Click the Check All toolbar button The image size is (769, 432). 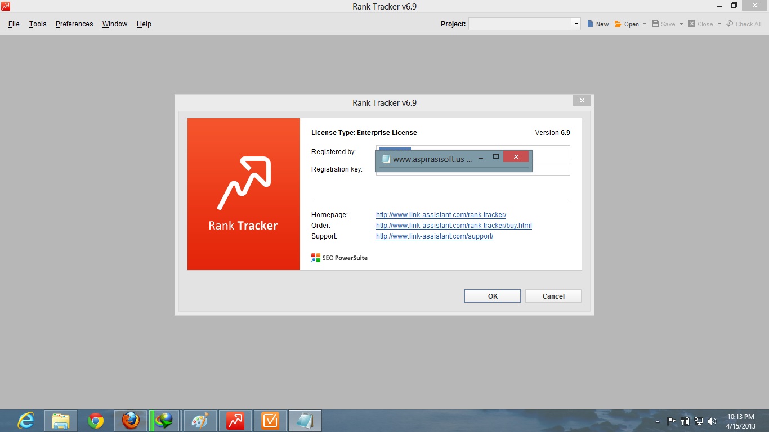[744, 24]
